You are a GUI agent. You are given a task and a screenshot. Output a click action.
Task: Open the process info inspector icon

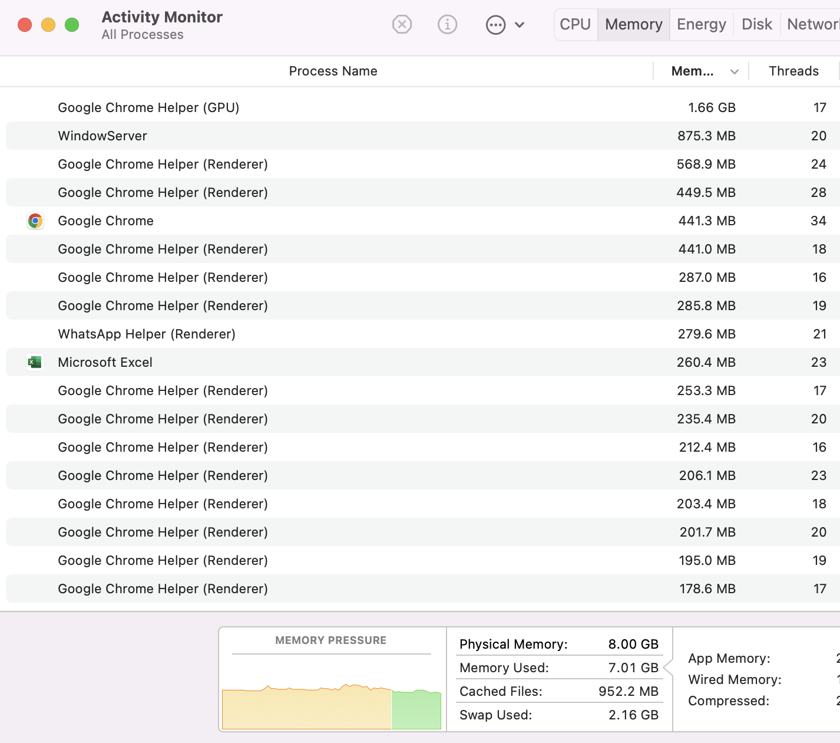[x=447, y=25]
